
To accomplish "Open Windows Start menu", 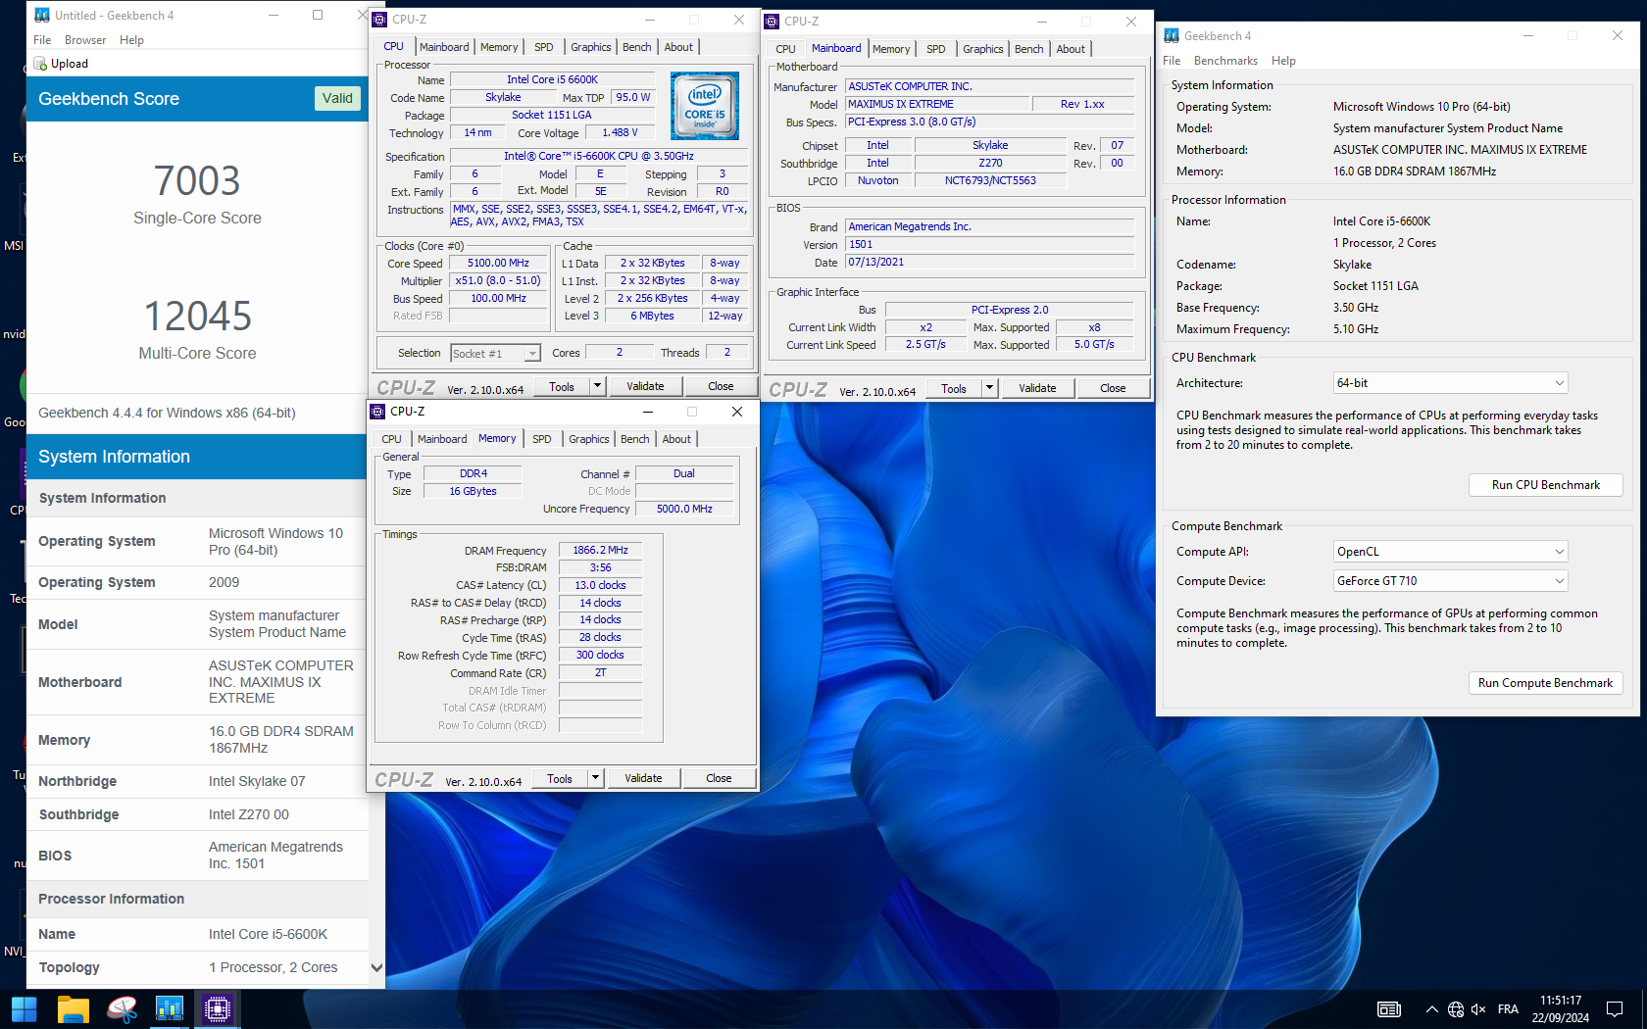I will tap(24, 1008).
